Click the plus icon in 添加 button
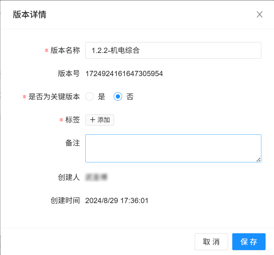274x255 pixels. click(92, 120)
